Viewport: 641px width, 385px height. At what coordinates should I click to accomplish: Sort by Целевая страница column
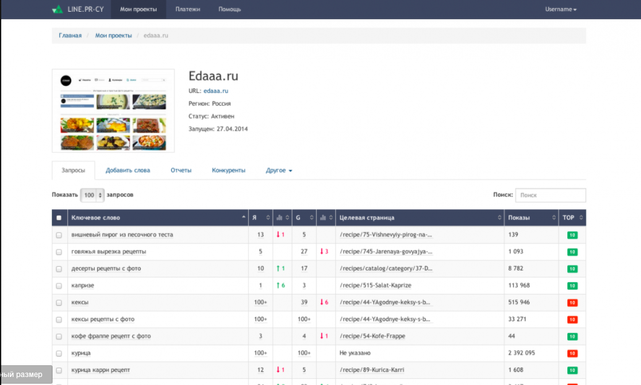(x=420, y=218)
